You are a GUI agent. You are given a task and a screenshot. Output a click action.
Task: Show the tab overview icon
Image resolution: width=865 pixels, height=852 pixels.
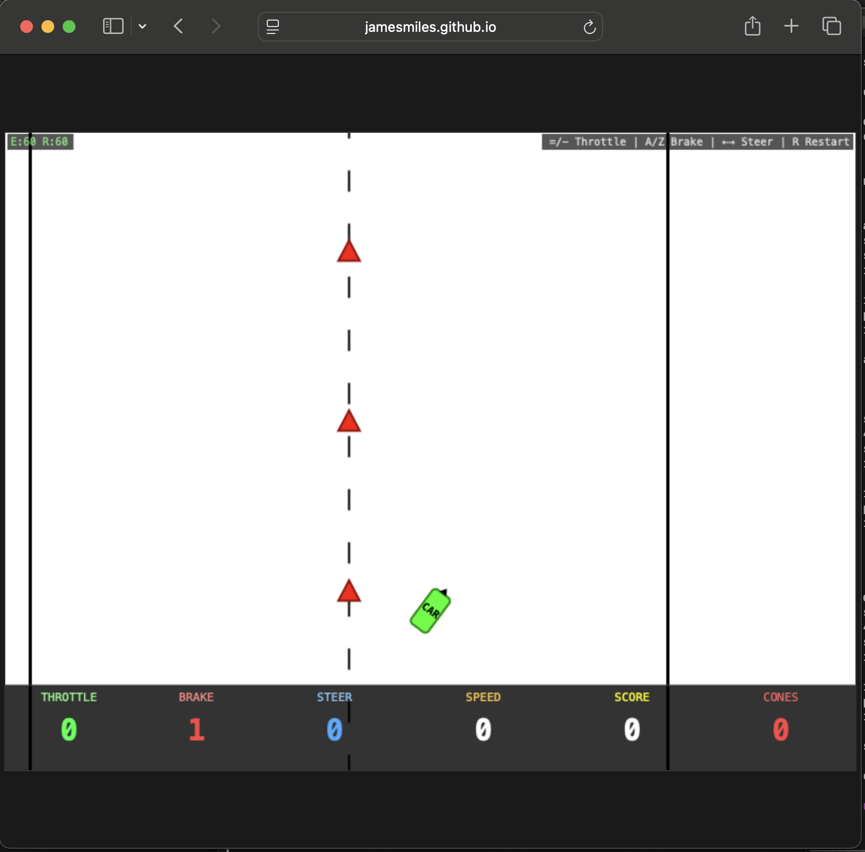tap(832, 26)
